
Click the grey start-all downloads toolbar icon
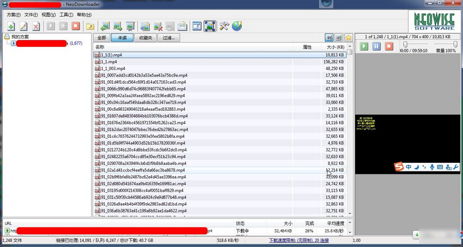(63, 26)
